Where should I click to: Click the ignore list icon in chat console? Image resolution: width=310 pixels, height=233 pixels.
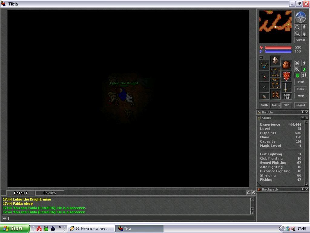point(254,193)
